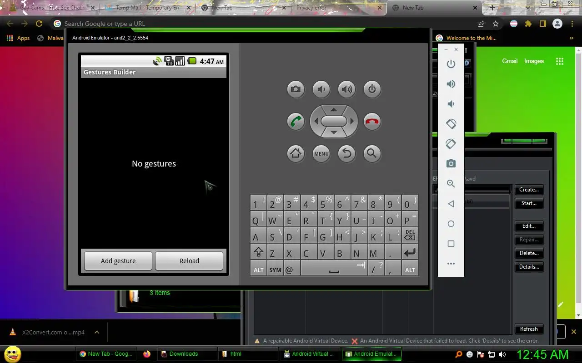Click the D-pad down arrow
Image resolution: width=582 pixels, height=363 pixels.
coord(334,132)
